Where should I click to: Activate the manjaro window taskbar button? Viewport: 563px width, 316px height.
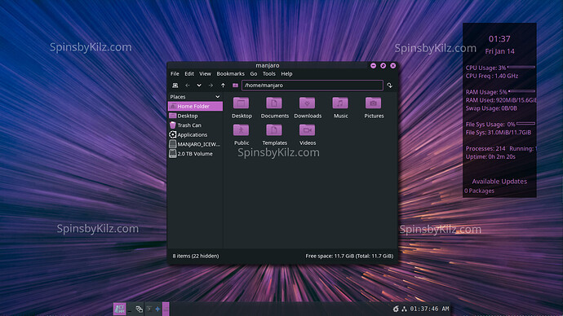click(x=166, y=309)
